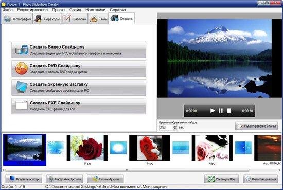283x190 pixels.
Task: Switch to the Переходы tab
Action: (47, 19)
